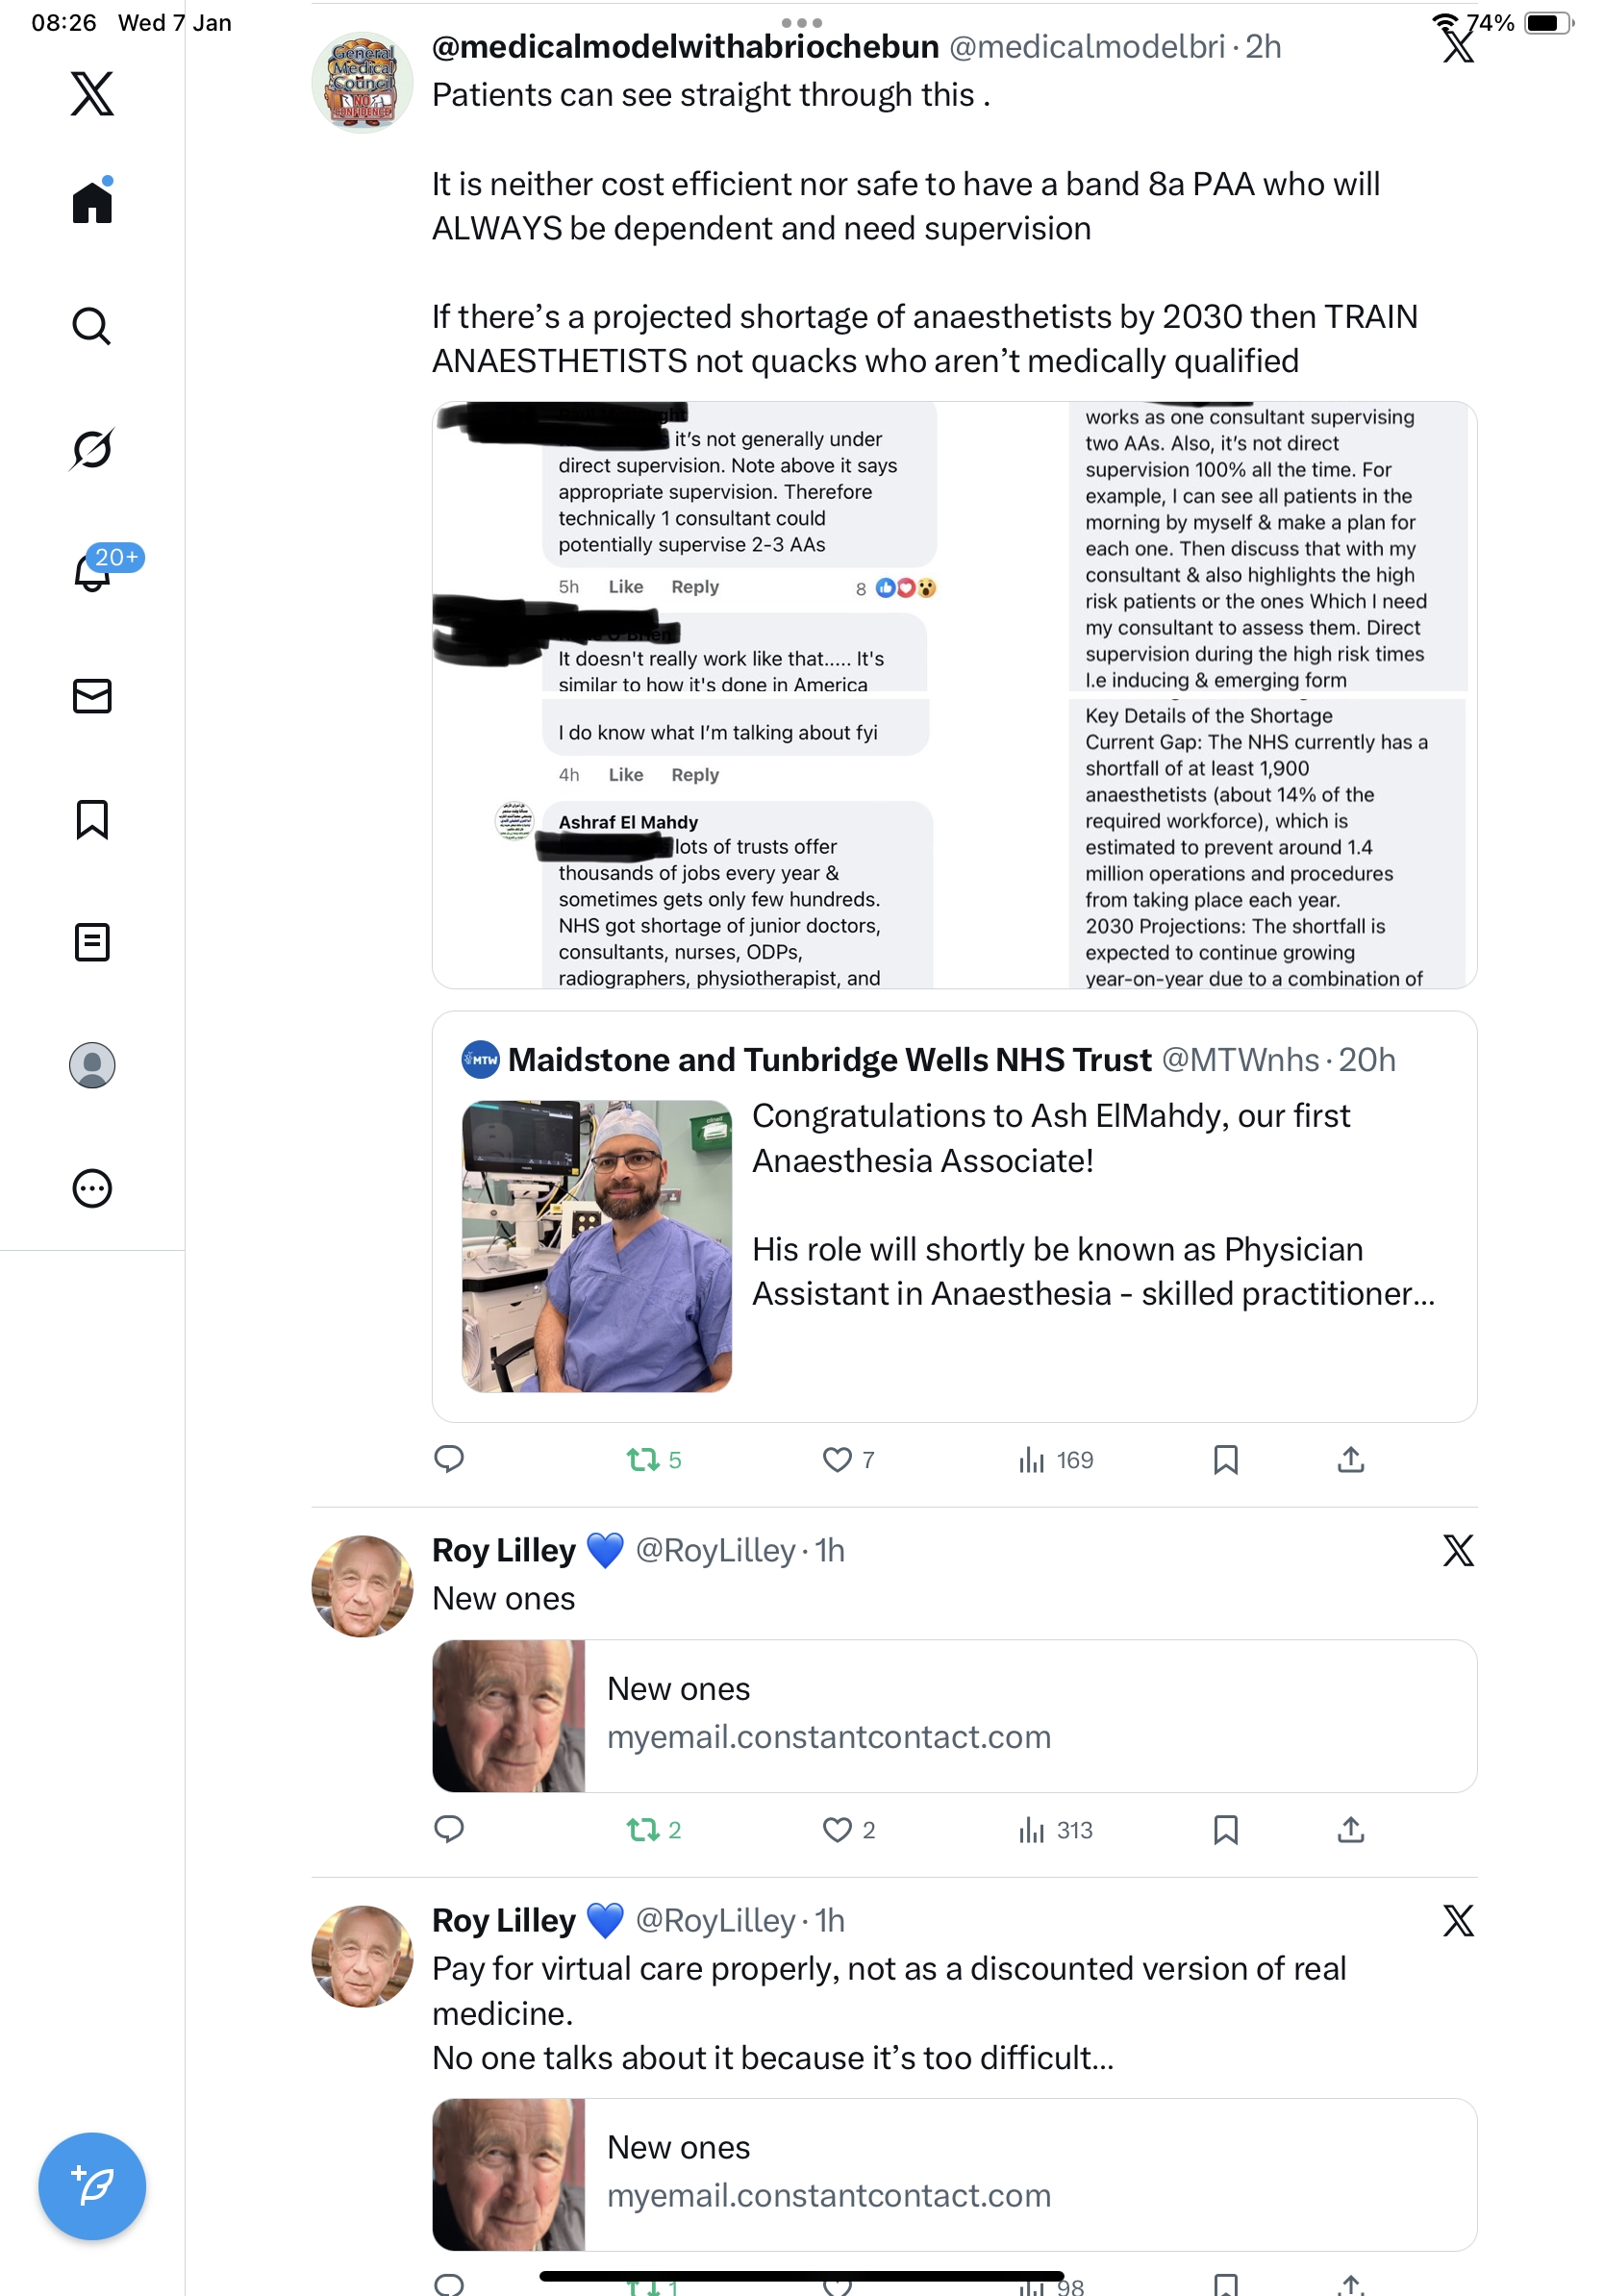Viewport: 1604px width, 2296px height.
Task: Expand the More options circle menu
Action: tap(91, 1188)
